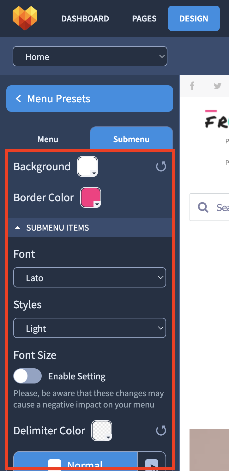Click the Design button in the header

(x=194, y=18)
